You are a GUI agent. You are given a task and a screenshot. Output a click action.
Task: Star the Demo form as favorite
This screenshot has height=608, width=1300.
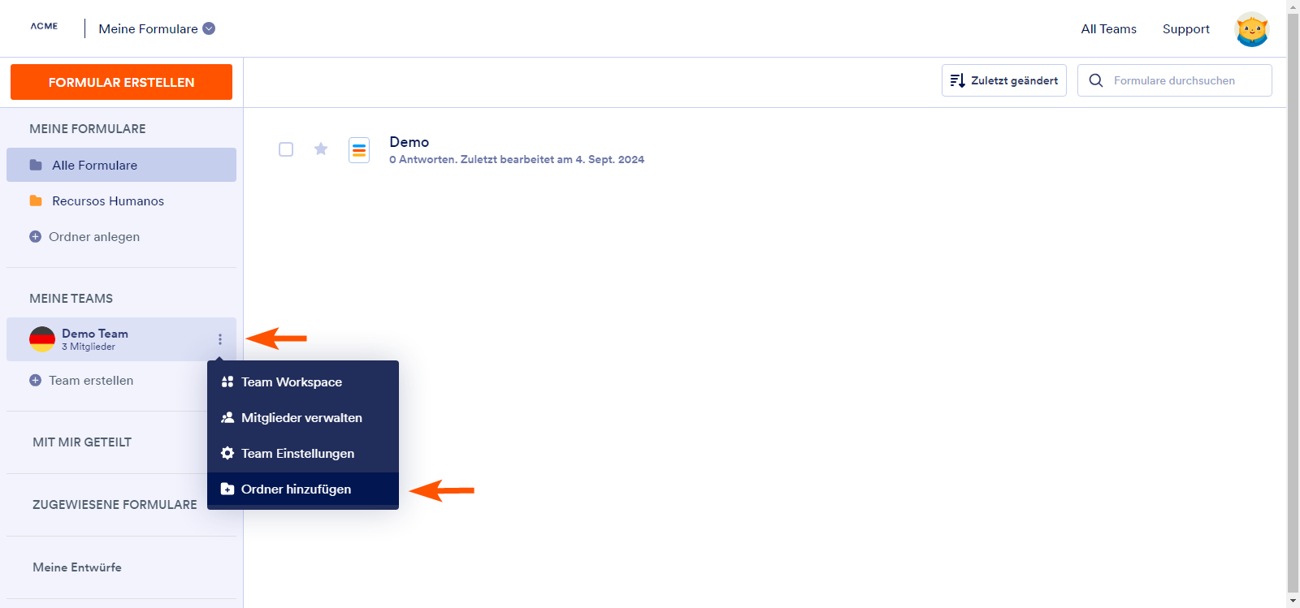pos(321,149)
